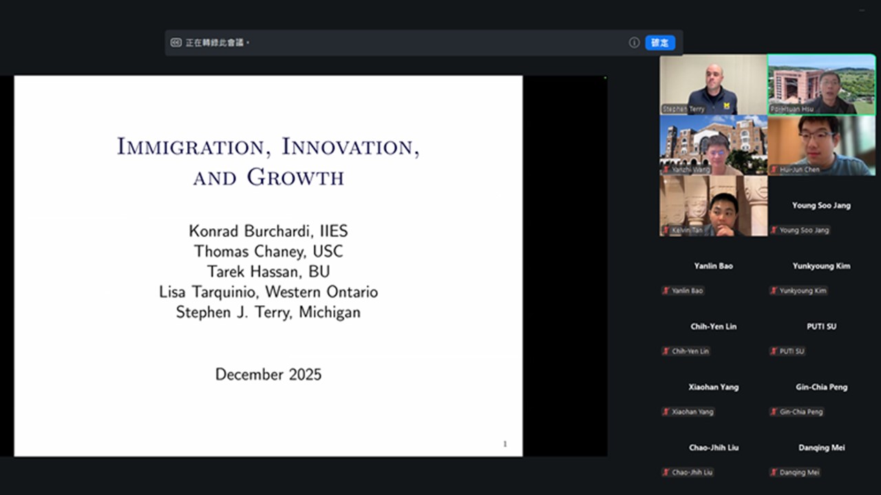
Task: Click the Chao-Jhih Liu participant tile
Action: [x=713, y=448]
